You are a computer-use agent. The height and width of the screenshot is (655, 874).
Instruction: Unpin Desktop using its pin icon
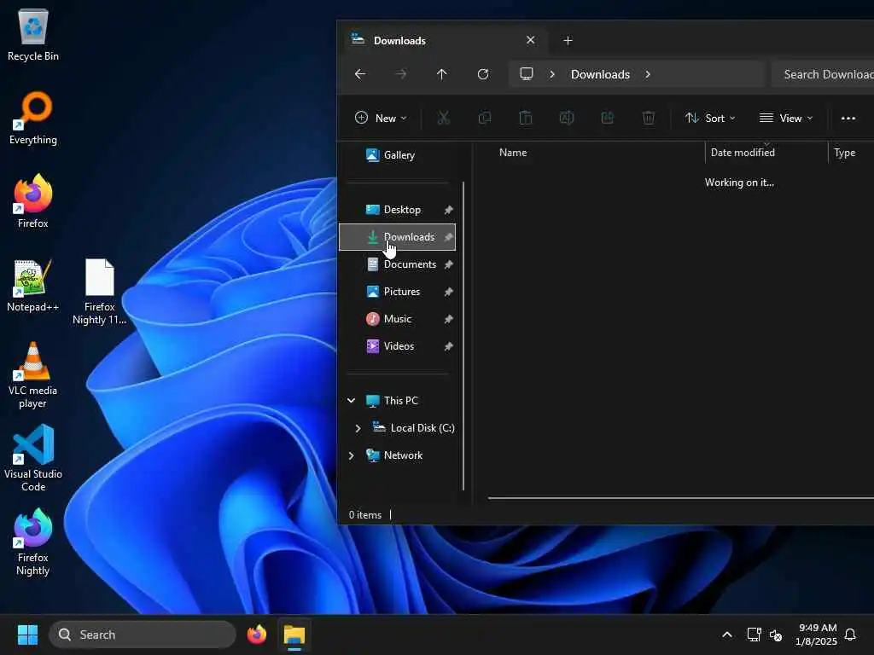[x=448, y=210]
